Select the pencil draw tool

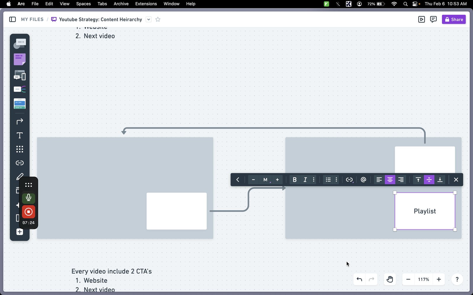(x=20, y=176)
